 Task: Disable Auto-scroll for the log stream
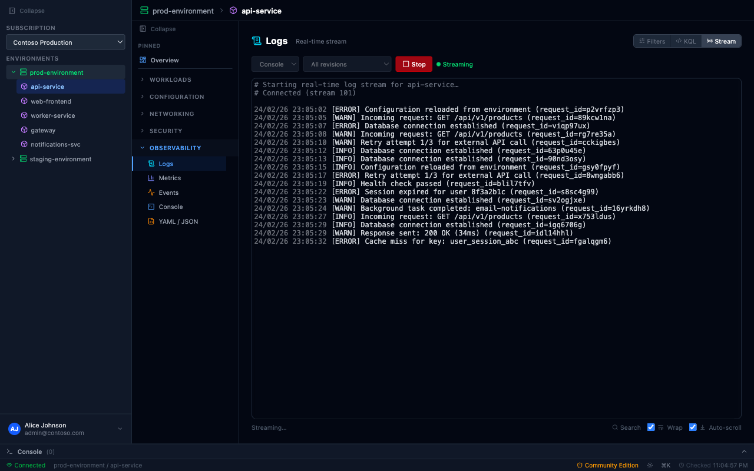point(693,427)
